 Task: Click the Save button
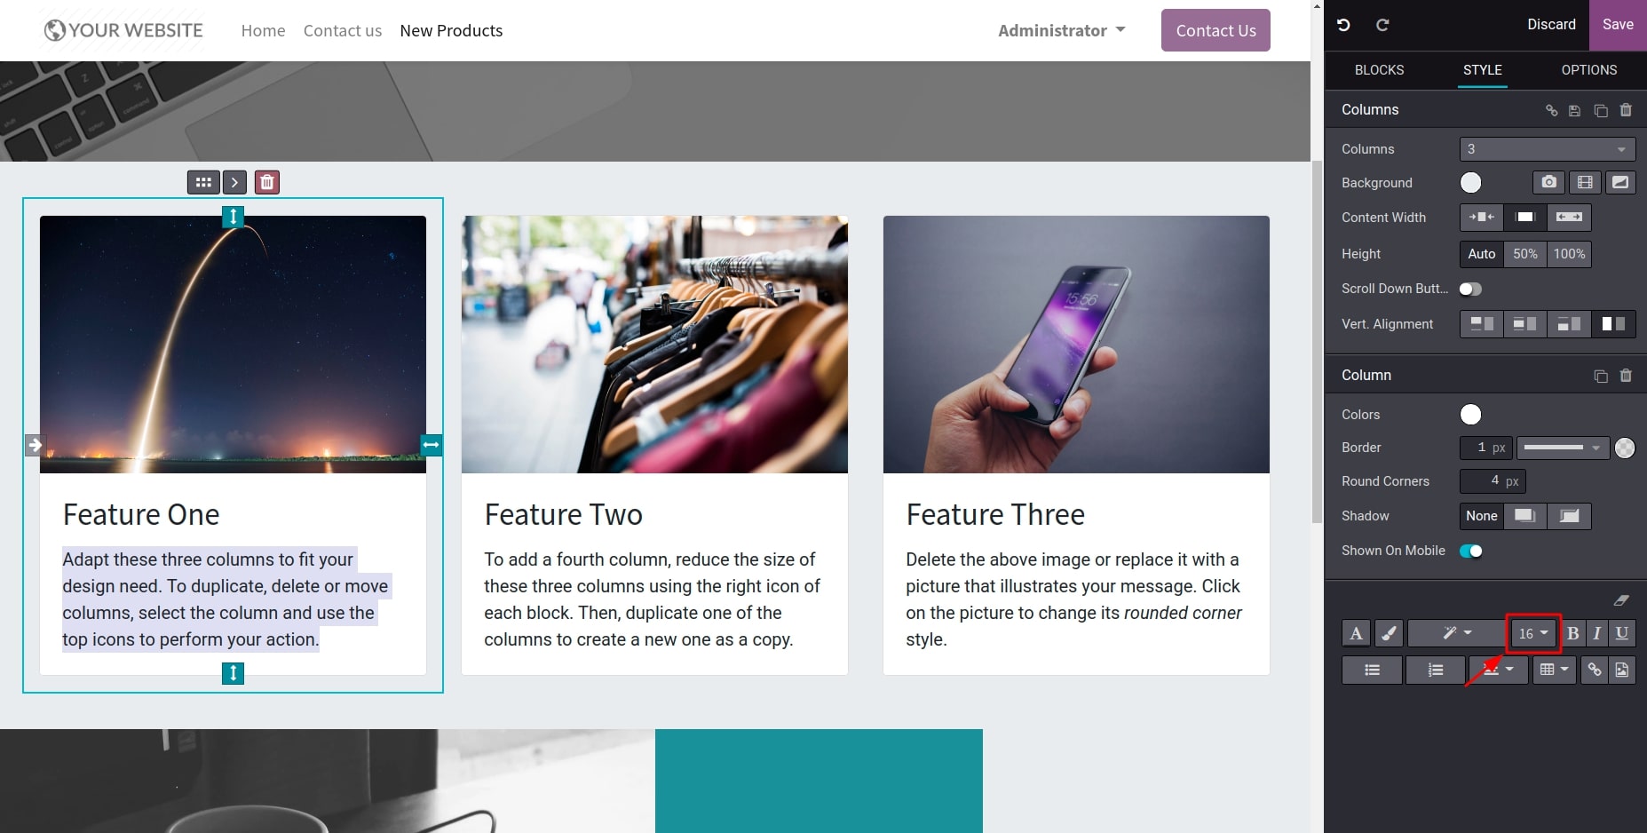click(1618, 25)
